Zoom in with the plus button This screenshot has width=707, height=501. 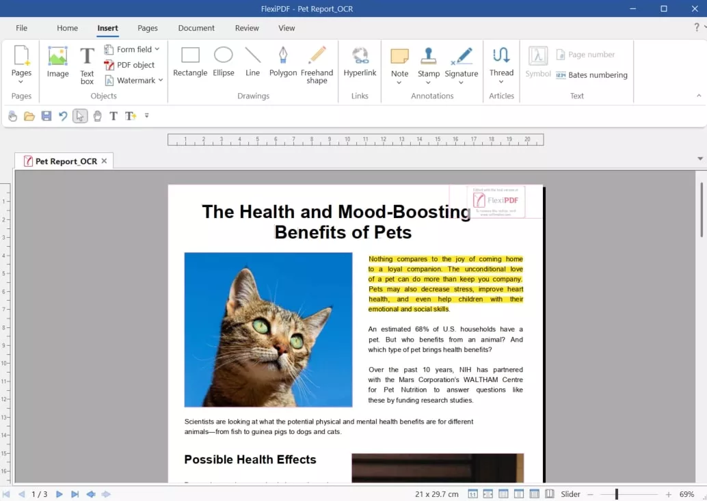(x=668, y=494)
